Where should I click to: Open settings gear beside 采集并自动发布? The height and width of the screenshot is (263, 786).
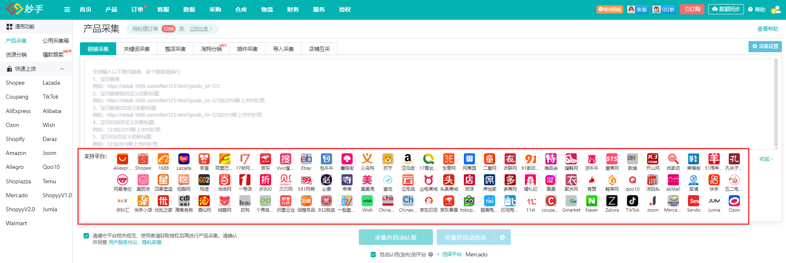(502, 237)
